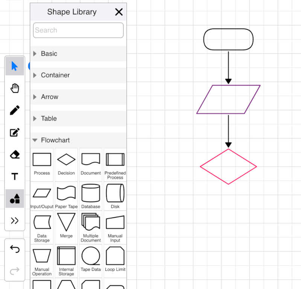Pick the Decision shape from Flowchart
The image size is (301, 289).
tap(66, 160)
